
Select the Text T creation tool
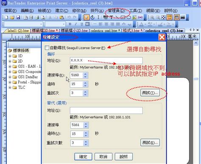click(x=112, y=17)
